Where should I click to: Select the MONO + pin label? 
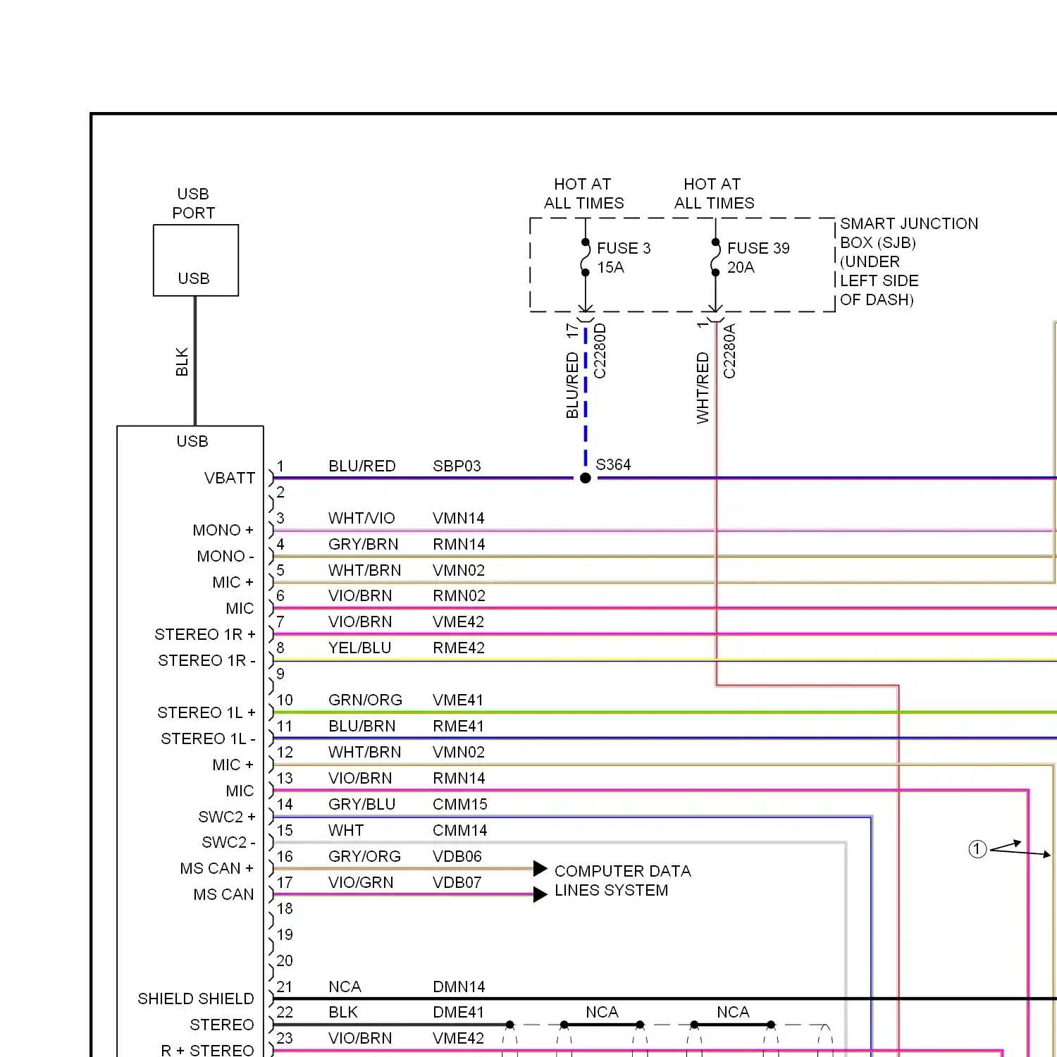223,531
